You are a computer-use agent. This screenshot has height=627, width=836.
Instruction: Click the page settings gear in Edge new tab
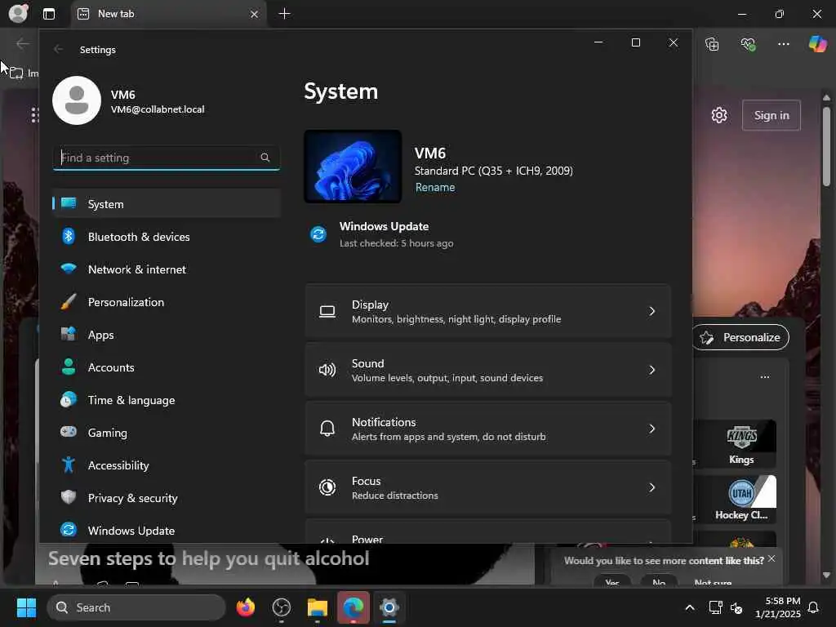[719, 115]
